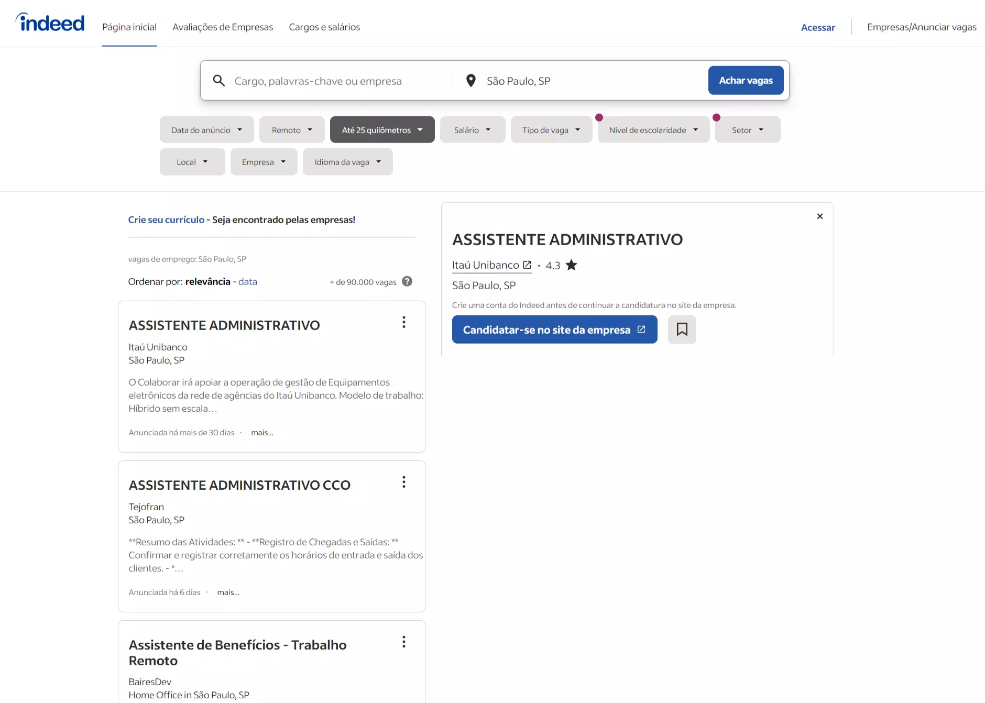Click '+ de 90.000 vagas' text
985x703 pixels.
click(363, 282)
